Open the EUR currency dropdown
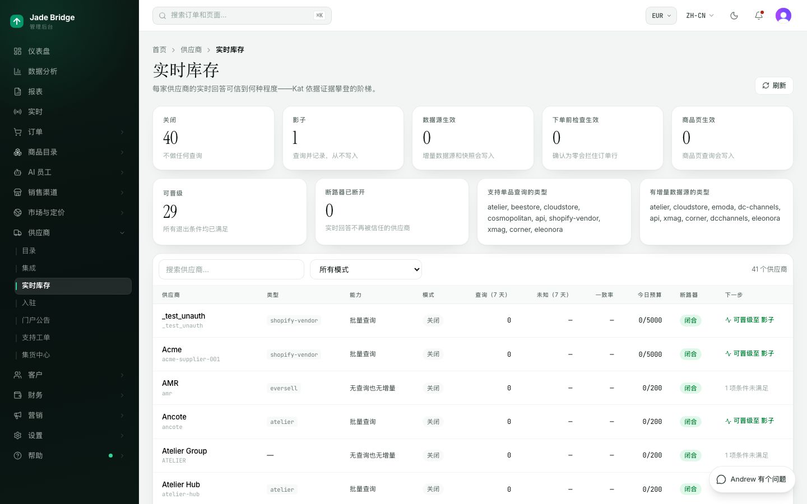This screenshot has height=504, width=807. 661,16
